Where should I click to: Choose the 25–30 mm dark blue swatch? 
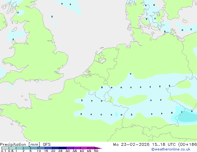(62, 148)
